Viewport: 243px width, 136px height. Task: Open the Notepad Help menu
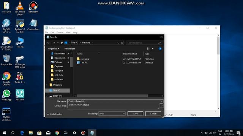pyautogui.click(x=75, y=32)
